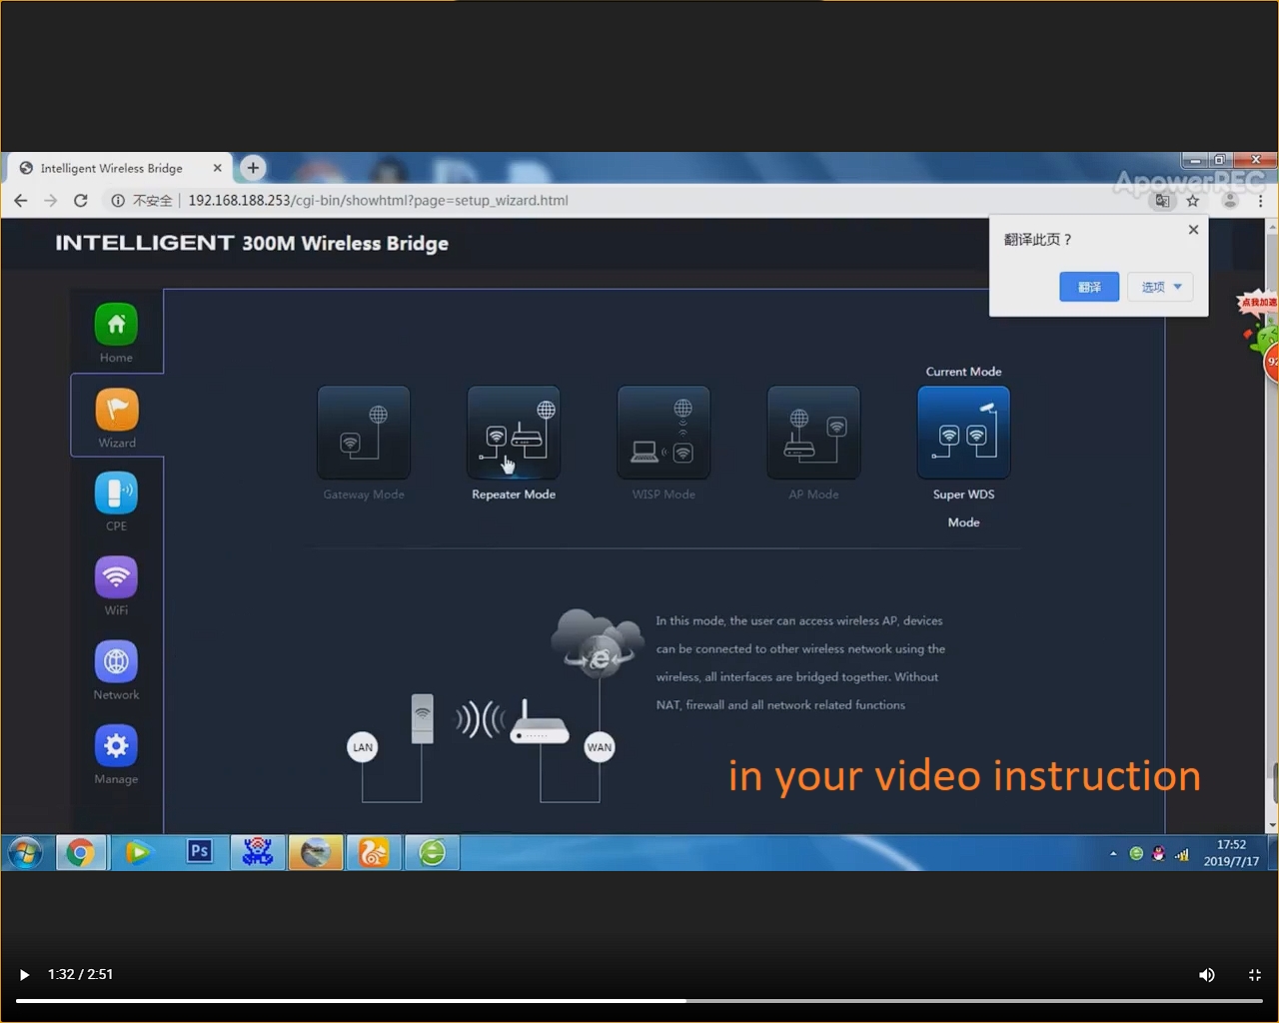
Task: Close the translate page popup
Action: click(x=1193, y=230)
